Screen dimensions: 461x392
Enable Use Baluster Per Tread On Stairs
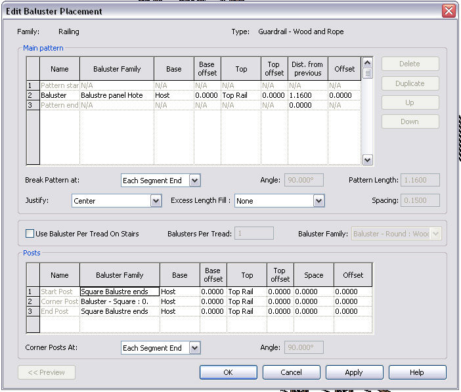tap(30, 234)
